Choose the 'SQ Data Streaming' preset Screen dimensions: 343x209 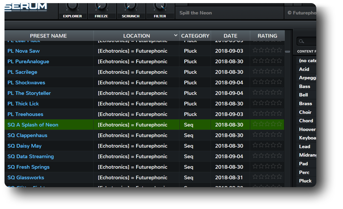[x=31, y=157]
